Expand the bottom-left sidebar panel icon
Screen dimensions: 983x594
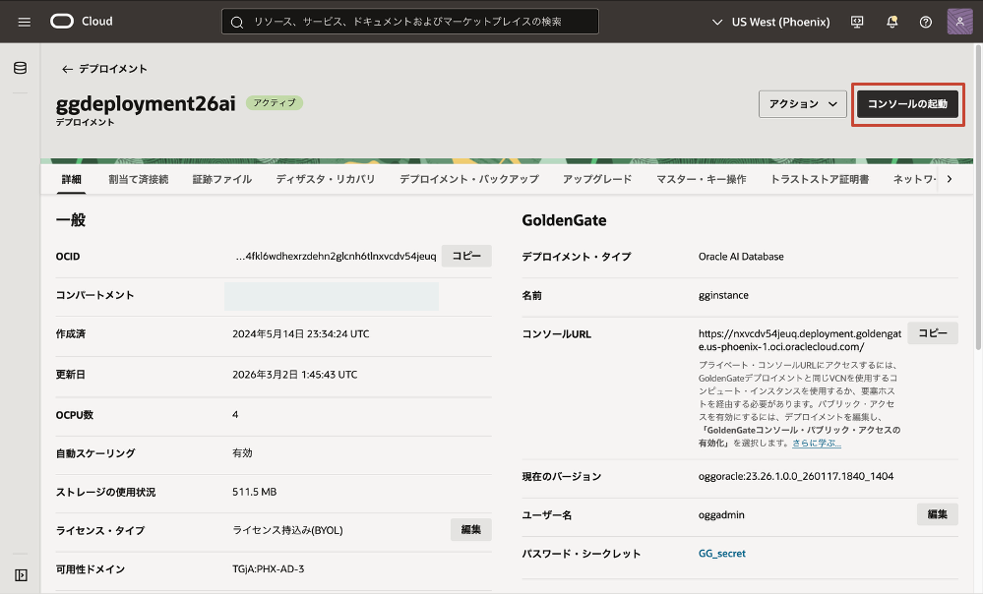point(20,574)
